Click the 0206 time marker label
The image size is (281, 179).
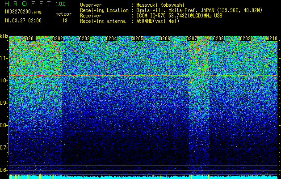(165, 38)
